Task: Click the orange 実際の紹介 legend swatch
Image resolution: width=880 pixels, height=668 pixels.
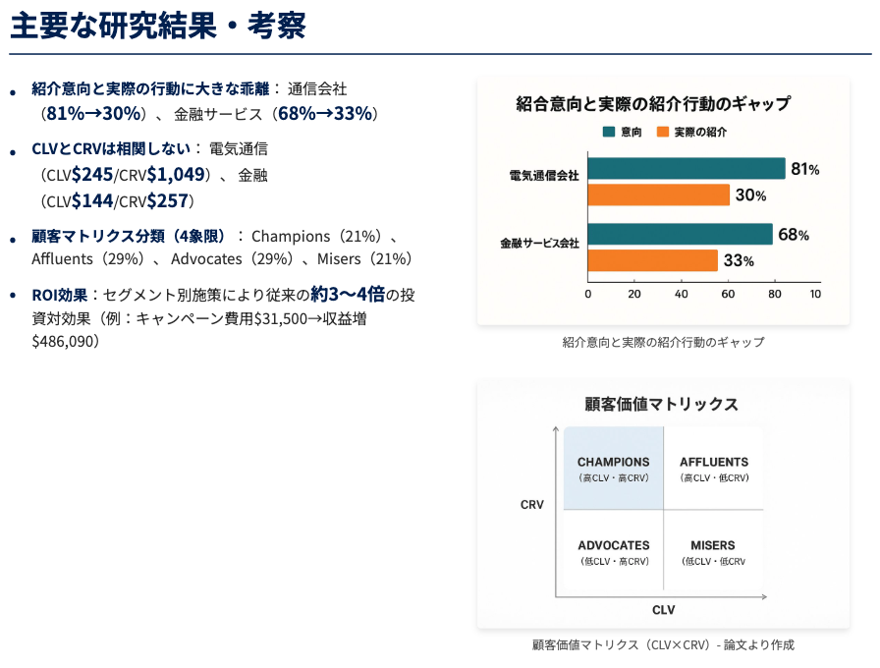Action: 662,132
